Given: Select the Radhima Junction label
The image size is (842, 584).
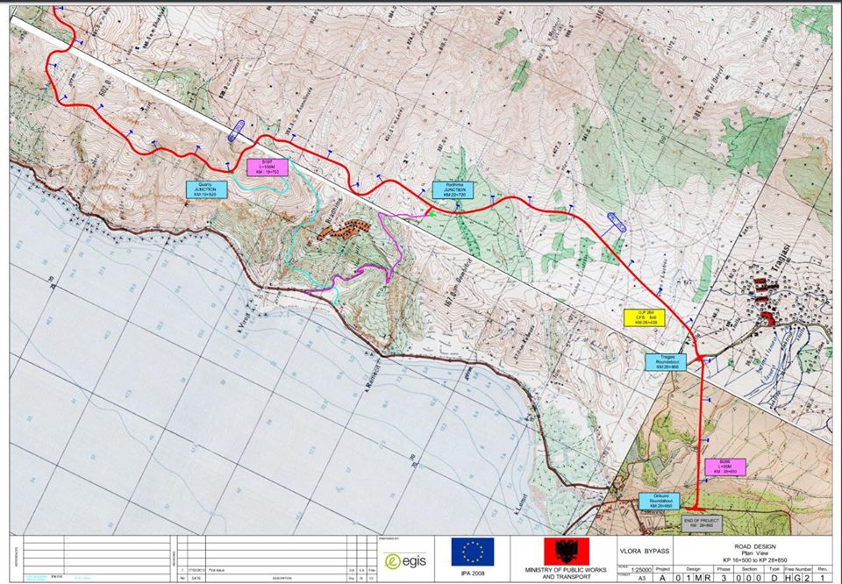Looking at the screenshot, I should coord(453,189).
